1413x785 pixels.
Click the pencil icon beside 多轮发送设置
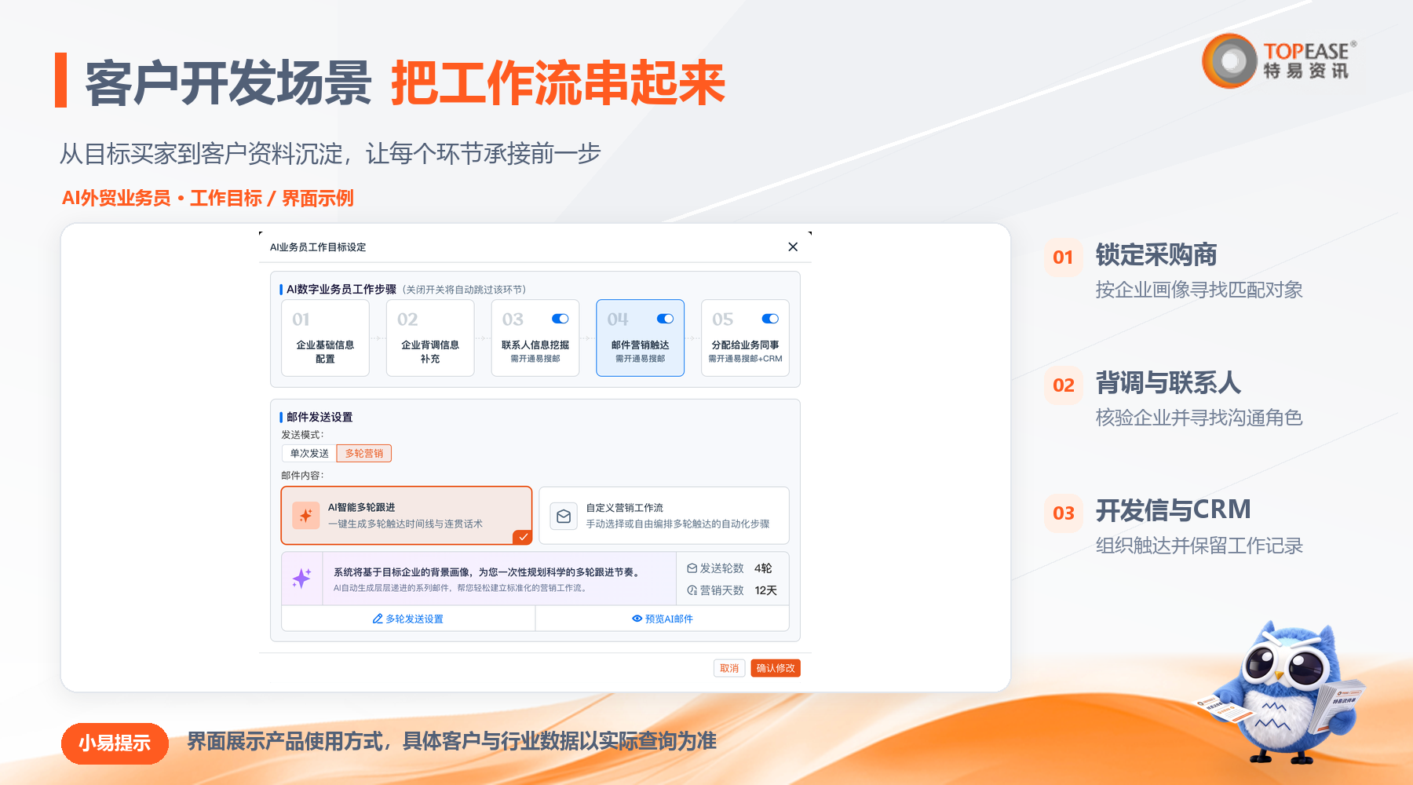(x=378, y=619)
